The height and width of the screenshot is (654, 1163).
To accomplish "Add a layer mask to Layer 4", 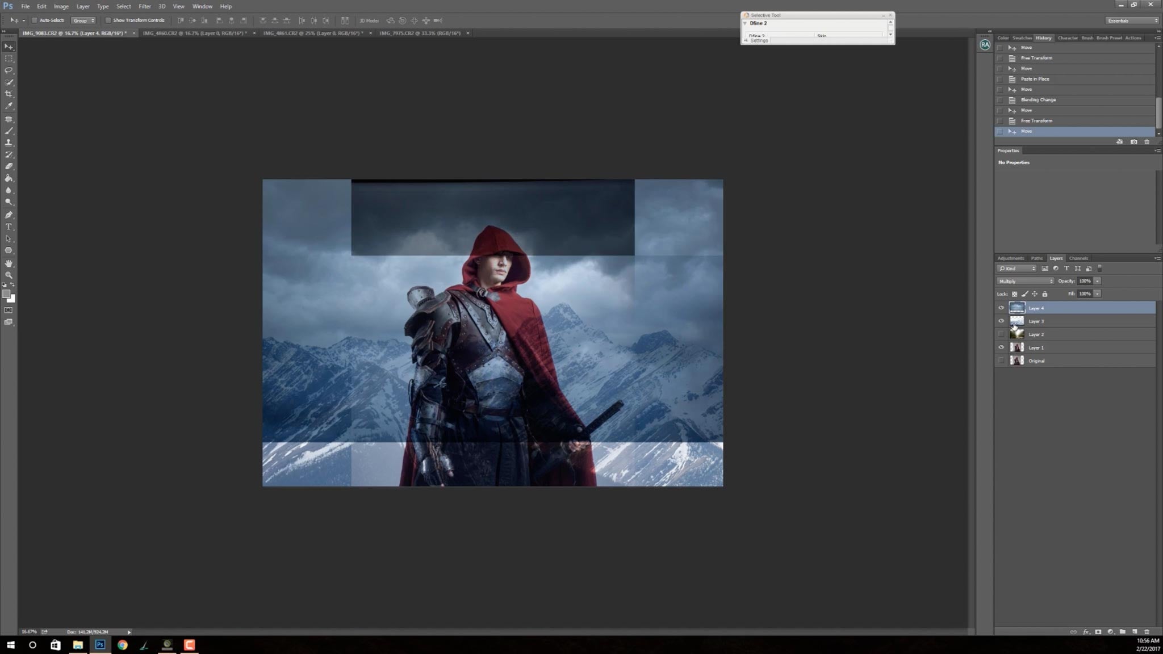I will (x=1098, y=631).
